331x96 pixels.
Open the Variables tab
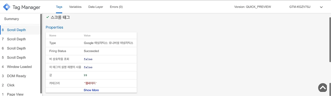coord(75,7)
